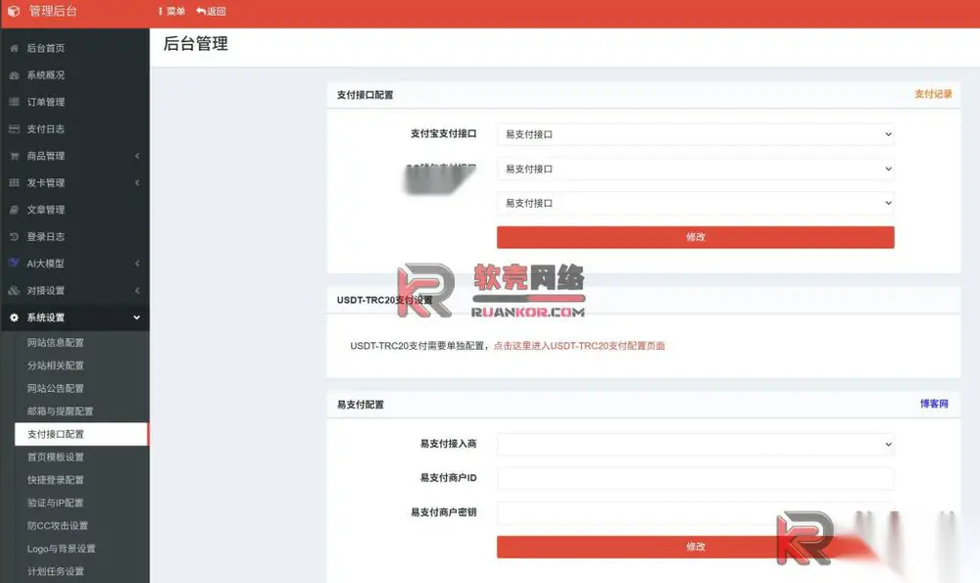980x583 pixels.
Task: Click the cloud icon beside 对接设置
Action: pos(15,291)
